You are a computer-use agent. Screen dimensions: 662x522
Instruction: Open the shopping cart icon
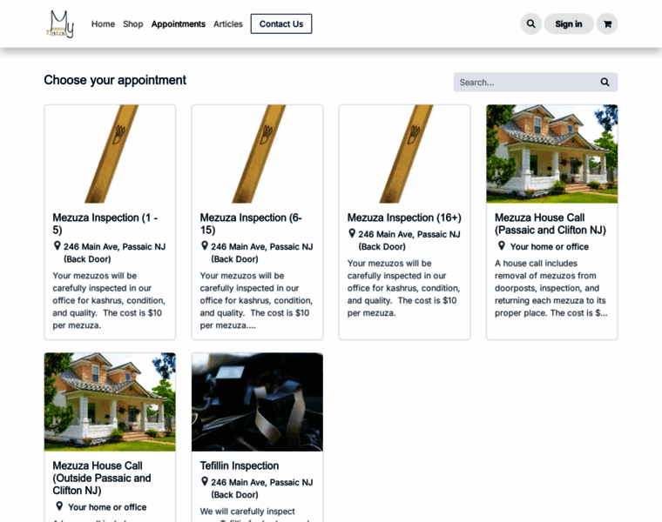click(607, 23)
